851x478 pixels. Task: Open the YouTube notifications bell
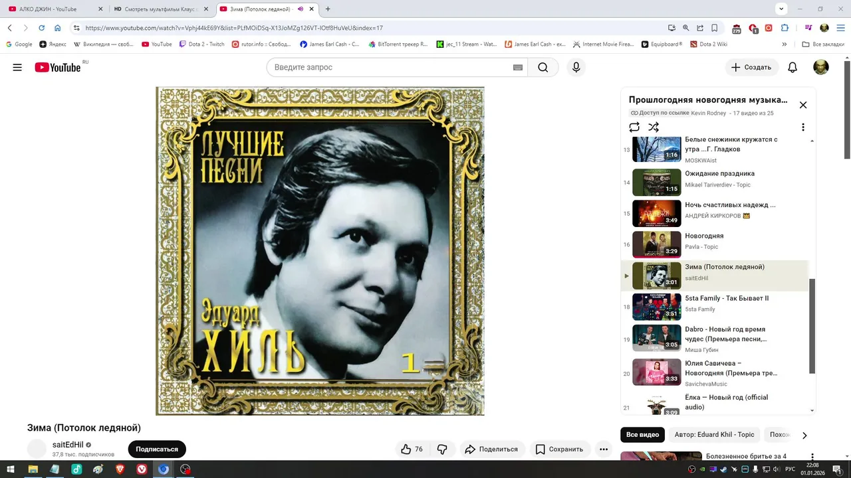pos(792,67)
